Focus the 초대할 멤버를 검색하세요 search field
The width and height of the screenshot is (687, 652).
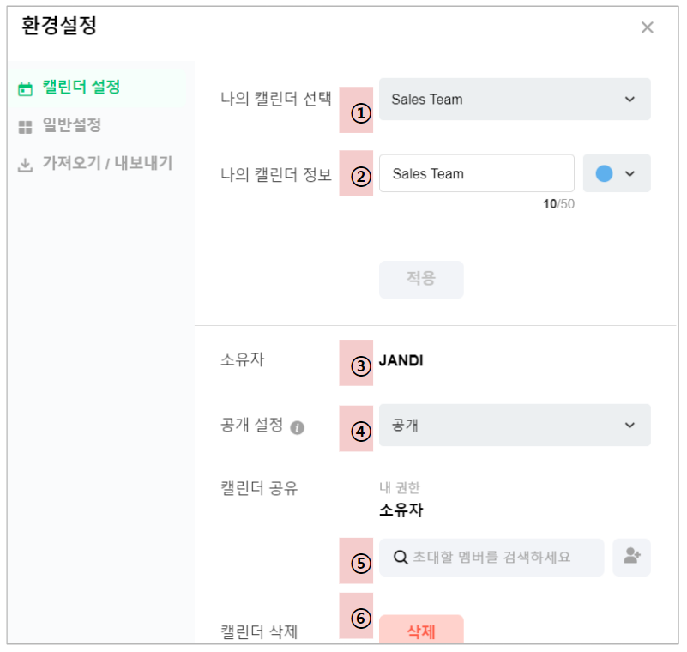coord(497,558)
